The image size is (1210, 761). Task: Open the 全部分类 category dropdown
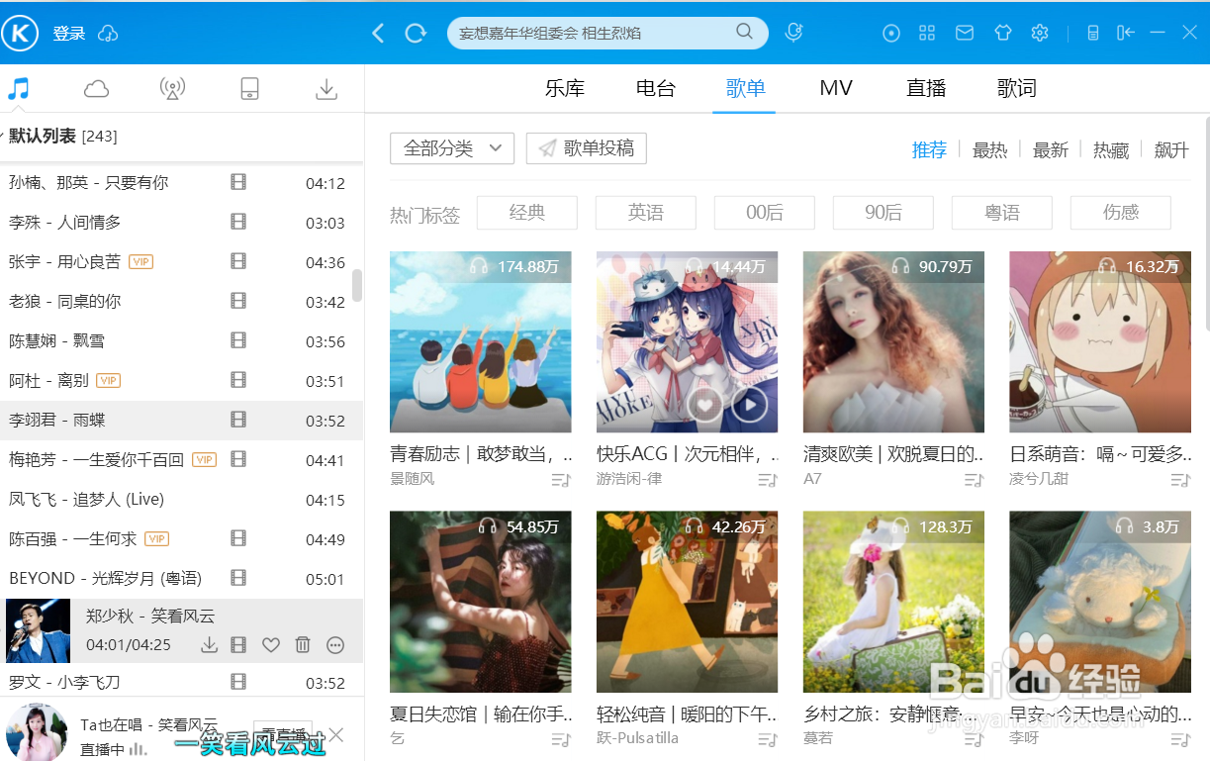452,147
